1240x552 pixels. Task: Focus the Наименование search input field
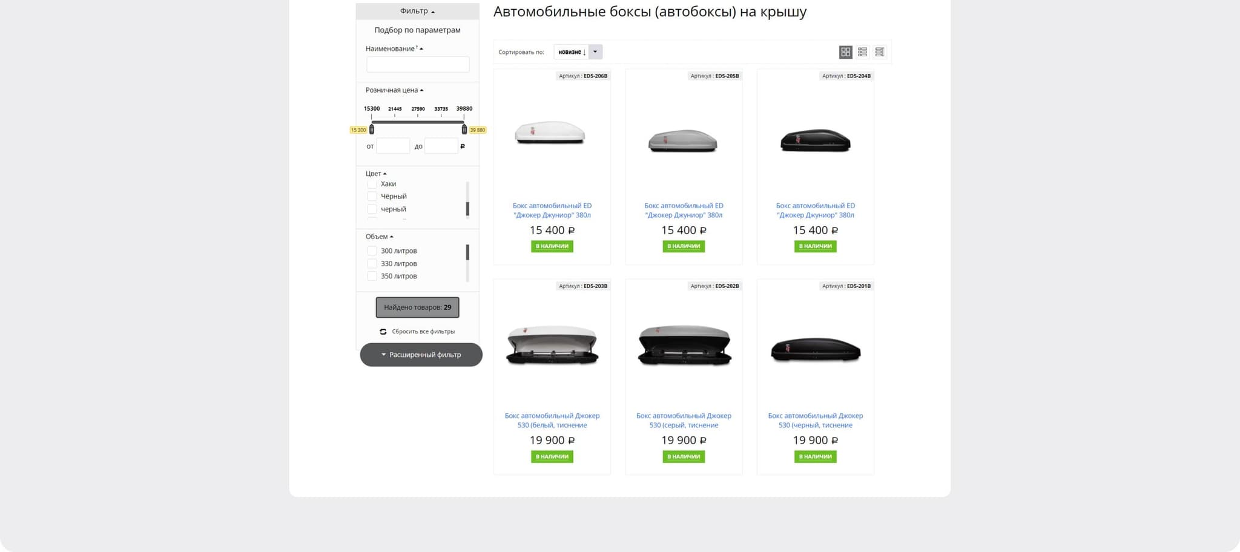pos(418,64)
